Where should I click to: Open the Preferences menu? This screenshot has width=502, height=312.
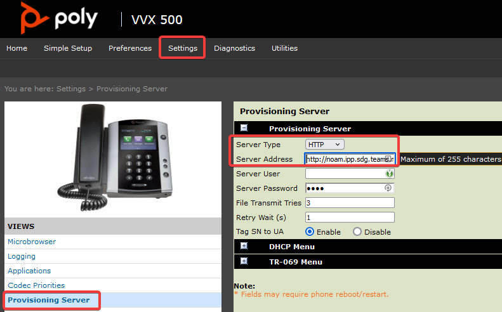pyautogui.click(x=130, y=48)
